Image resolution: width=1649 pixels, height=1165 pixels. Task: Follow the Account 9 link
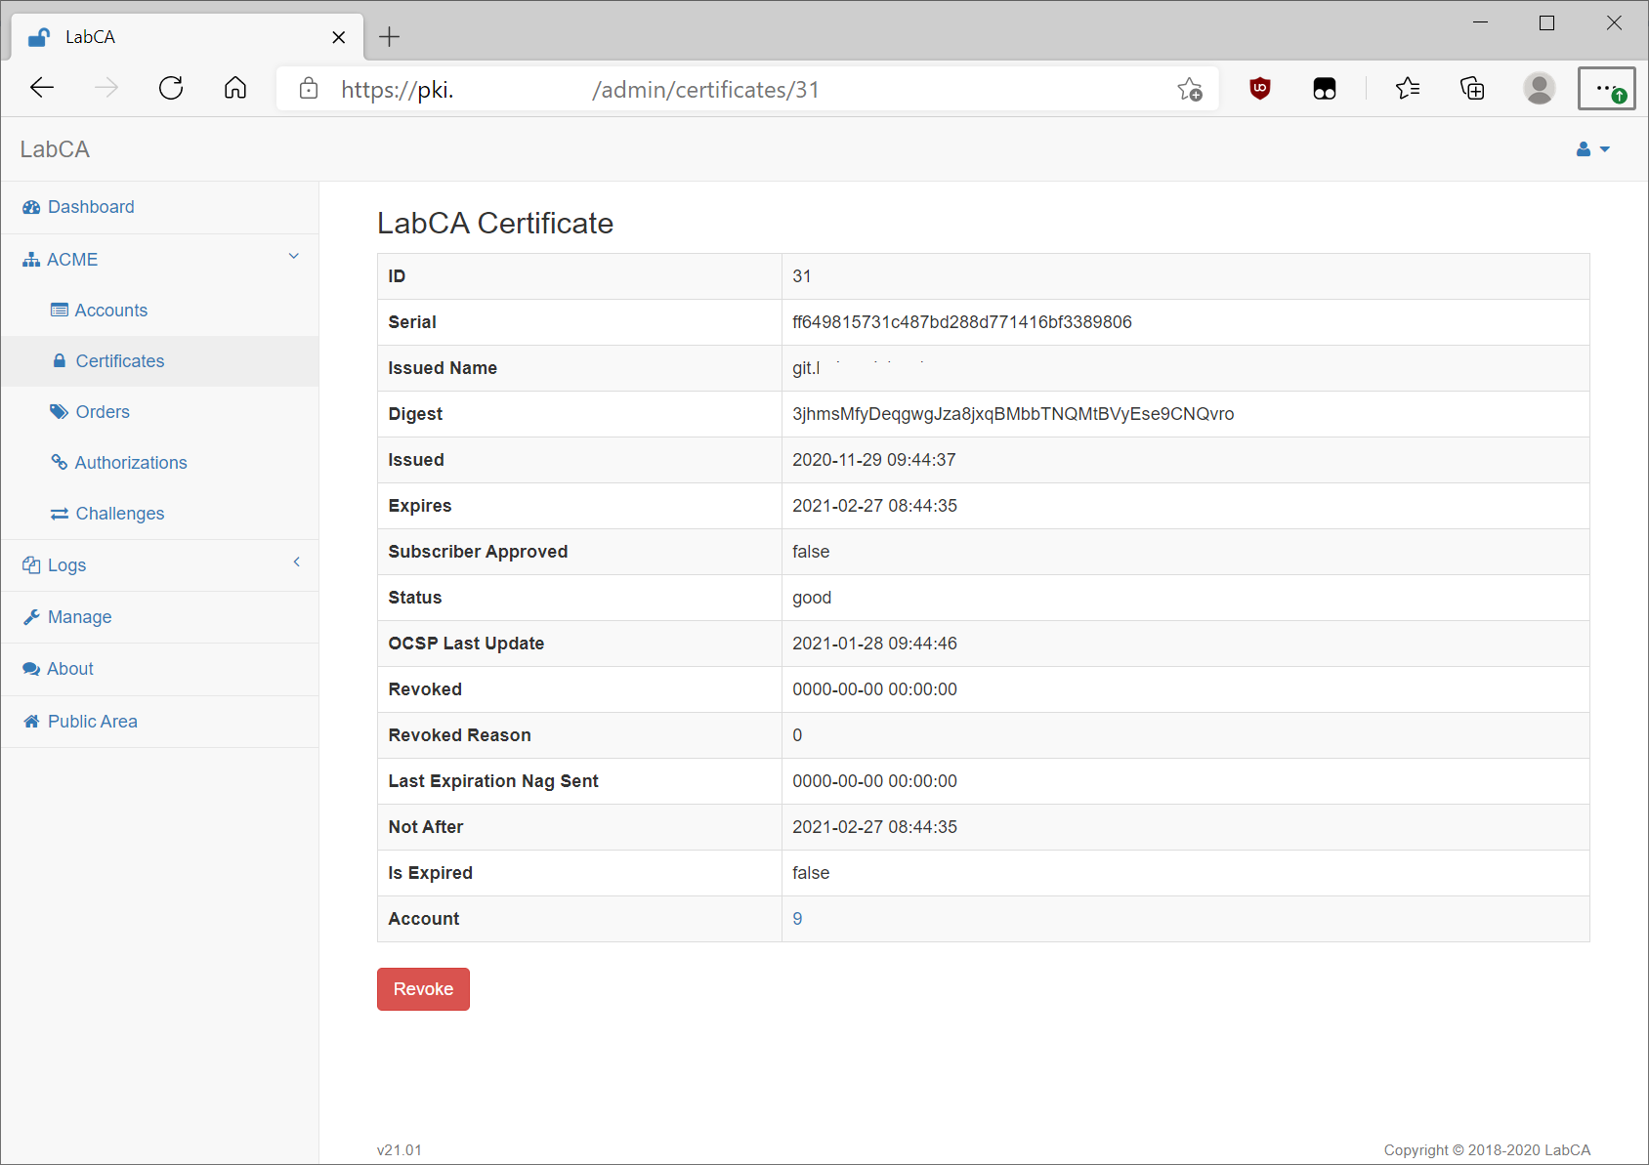click(x=797, y=919)
